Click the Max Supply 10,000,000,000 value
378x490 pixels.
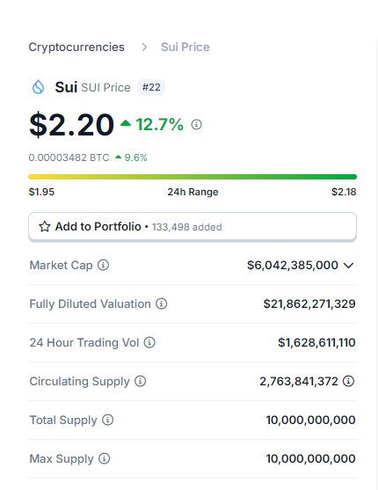310,458
